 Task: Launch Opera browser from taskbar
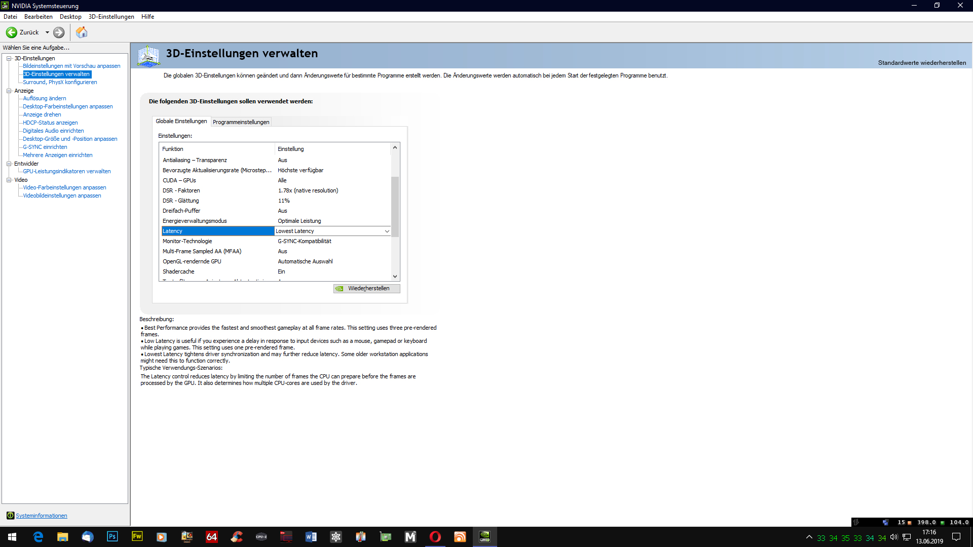pos(435,536)
